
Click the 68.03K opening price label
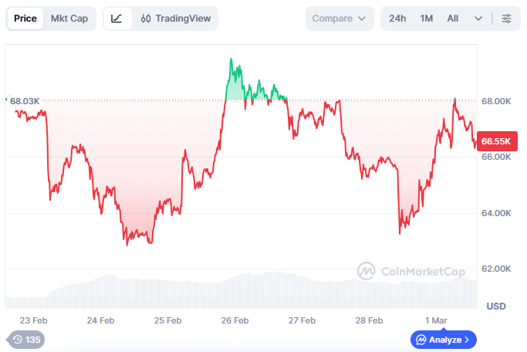coord(25,101)
